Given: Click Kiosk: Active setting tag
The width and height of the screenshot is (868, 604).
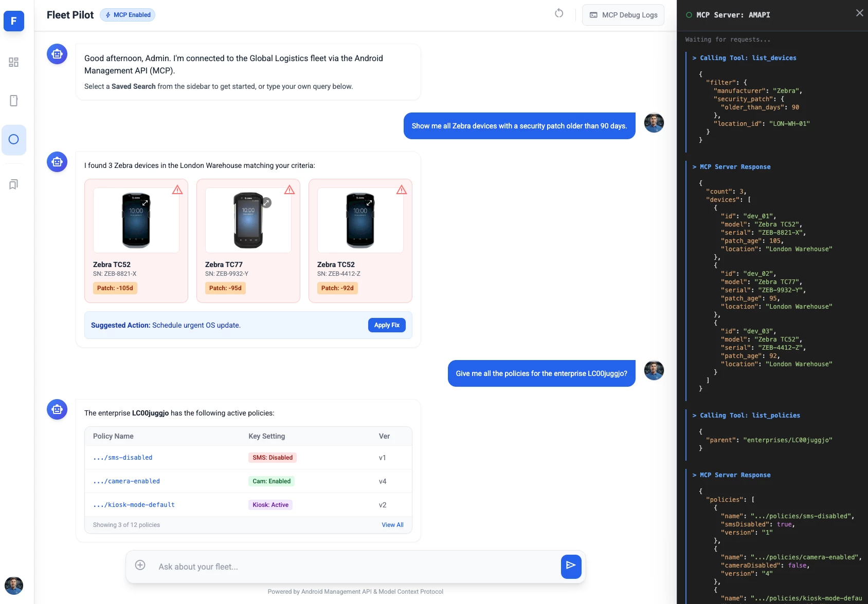Looking at the screenshot, I should pyautogui.click(x=270, y=505).
